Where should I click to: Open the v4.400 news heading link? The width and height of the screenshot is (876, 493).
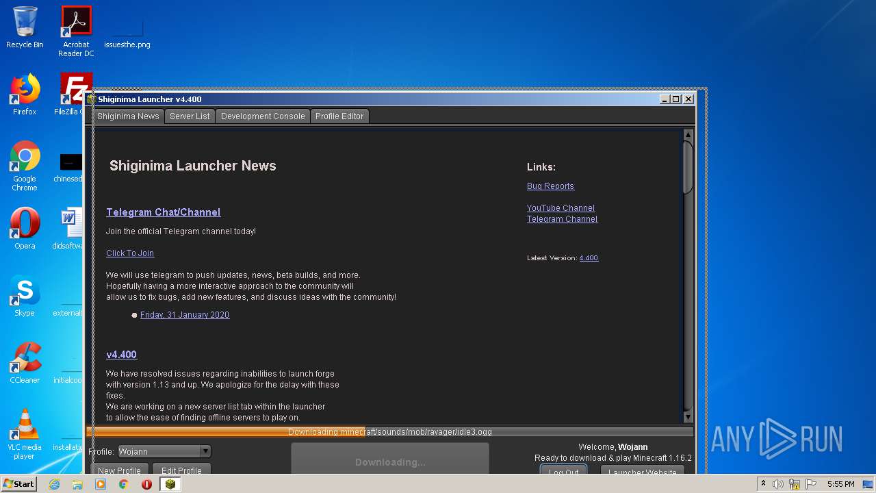[121, 355]
